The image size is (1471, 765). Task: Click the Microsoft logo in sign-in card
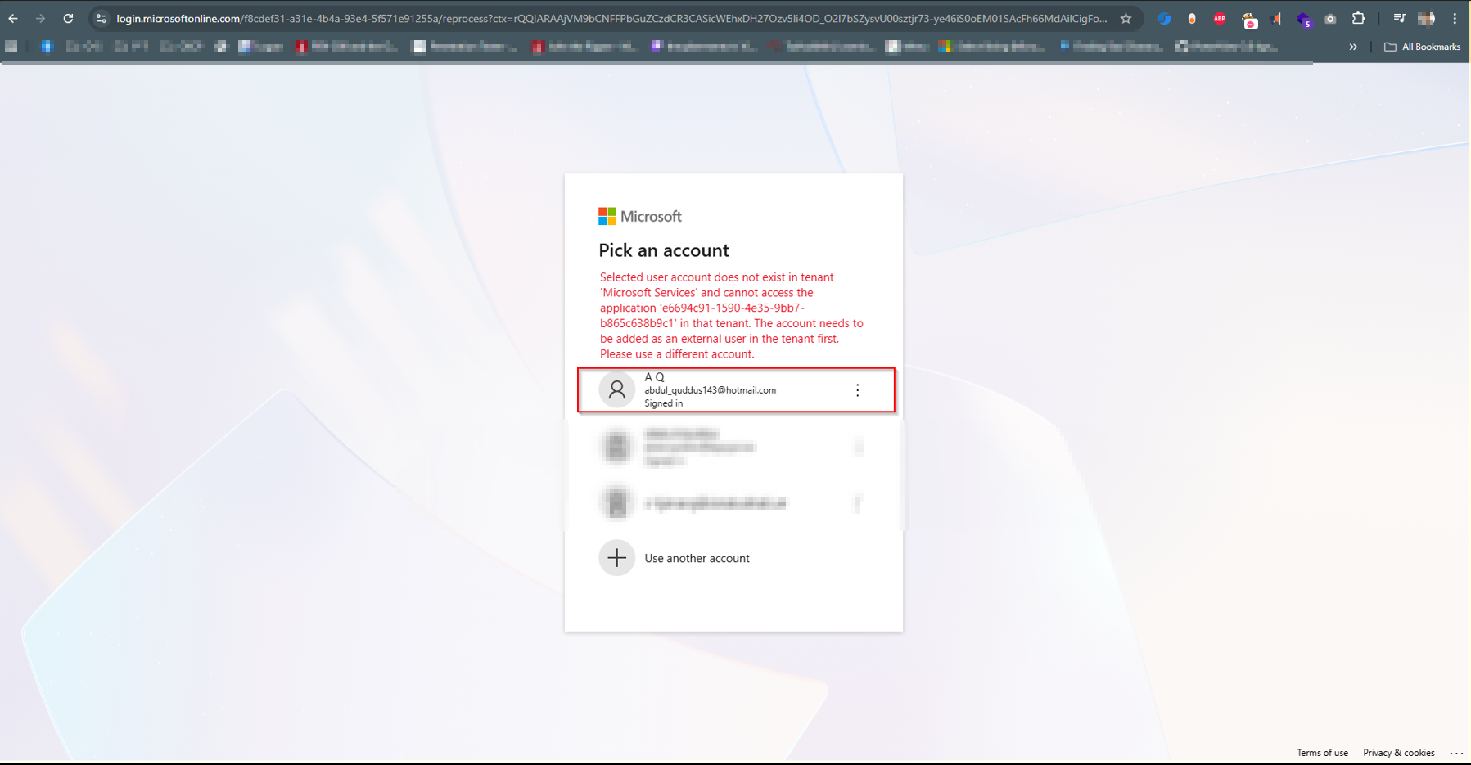[639, 216]
